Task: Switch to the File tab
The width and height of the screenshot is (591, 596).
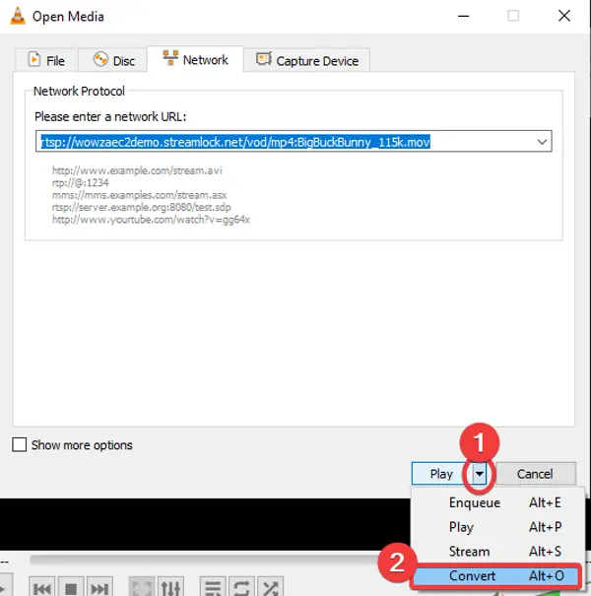Action: (x=46, y=60)
